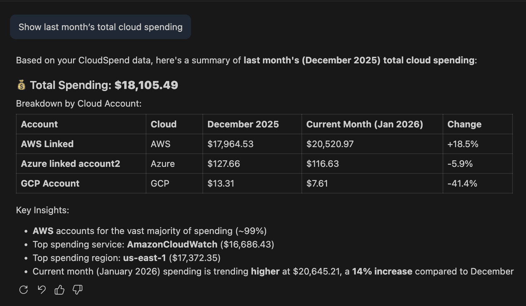Image resolution: width=526 pixels, height=306 pixels.
Task: Click the undo arrow icon
Action: 42,290
